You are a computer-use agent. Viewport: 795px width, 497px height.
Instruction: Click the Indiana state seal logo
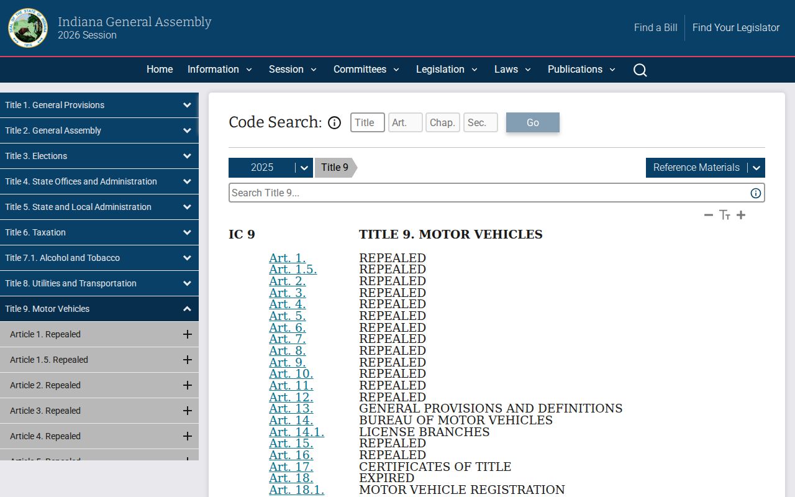28,28
